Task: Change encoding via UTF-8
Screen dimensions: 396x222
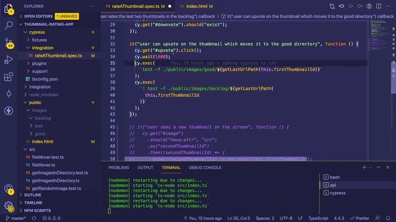Action: (x=286, y=218)
